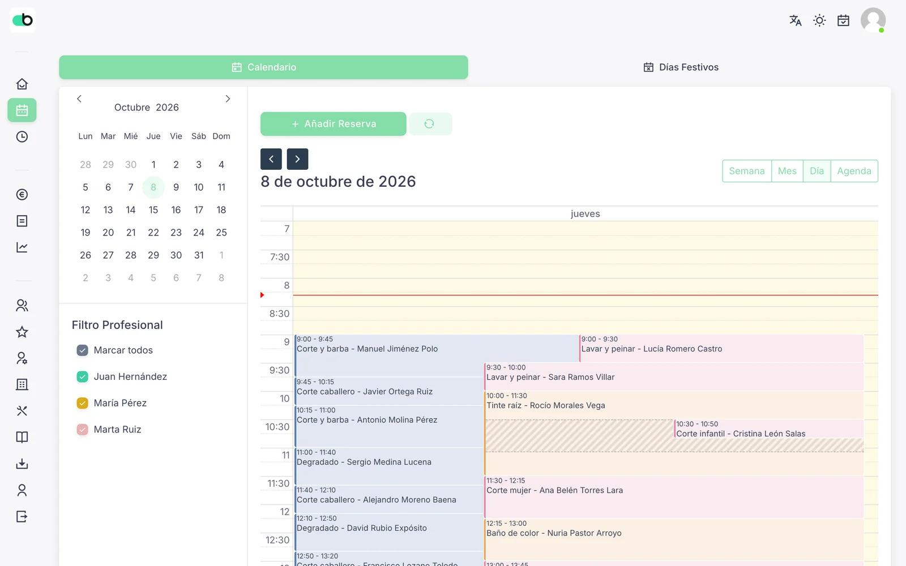This screenshot has height=566, width=906.
Task: Open Ana Belén Torres Lara appointment
Action: click(x=674, y=497)
